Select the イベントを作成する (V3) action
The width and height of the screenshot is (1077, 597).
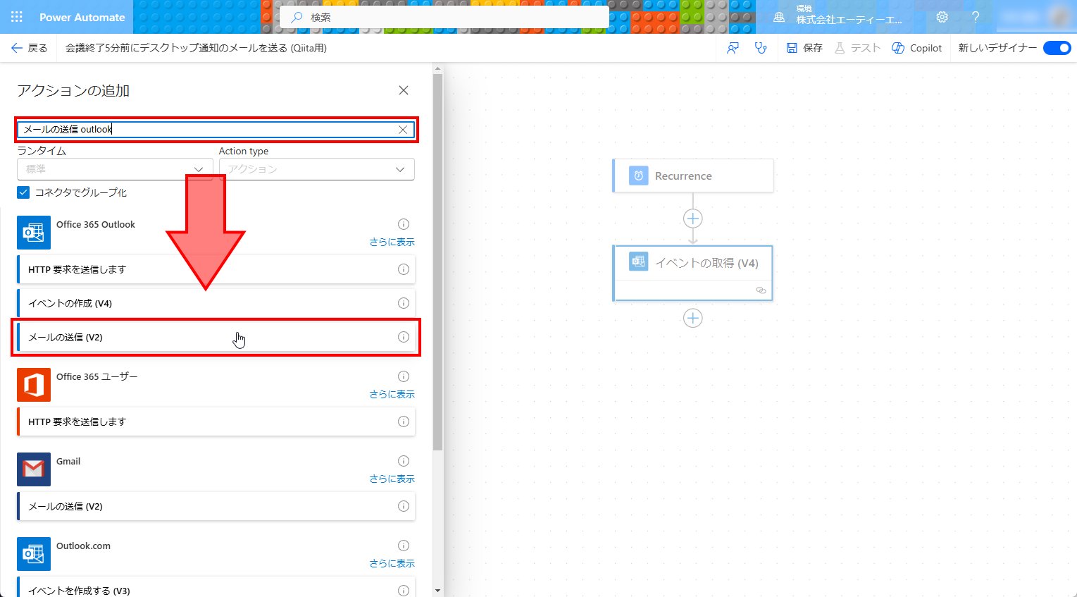[x=216, y=587]
